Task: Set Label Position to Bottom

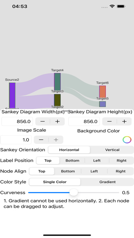Action: (72, 161)
